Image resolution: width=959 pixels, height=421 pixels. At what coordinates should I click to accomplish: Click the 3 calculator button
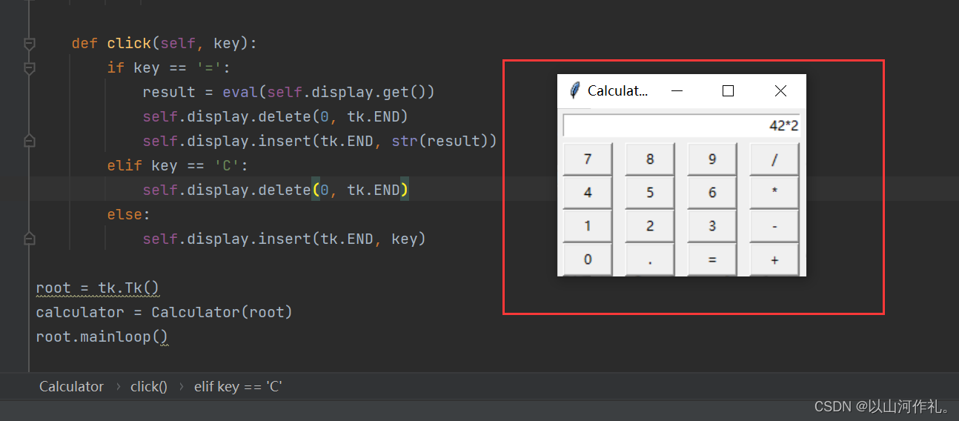[x=712, y=225]
